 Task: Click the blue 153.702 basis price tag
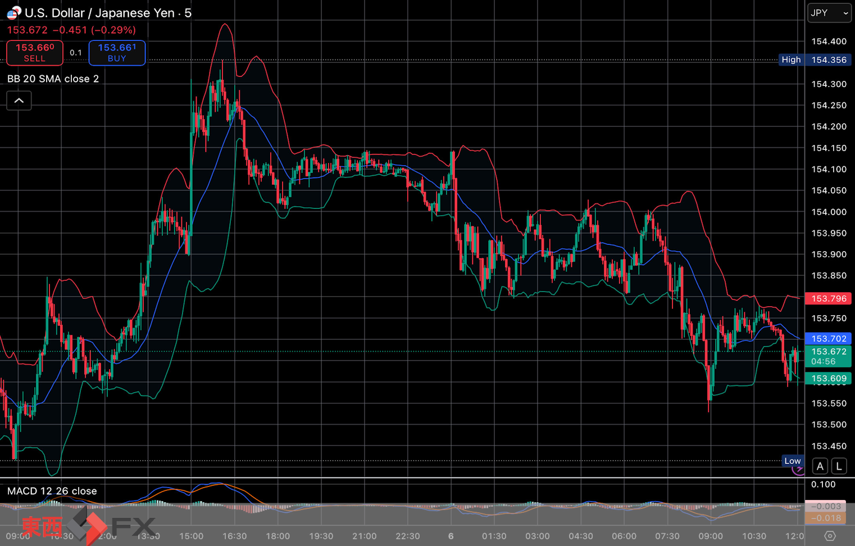coord(828,339)
